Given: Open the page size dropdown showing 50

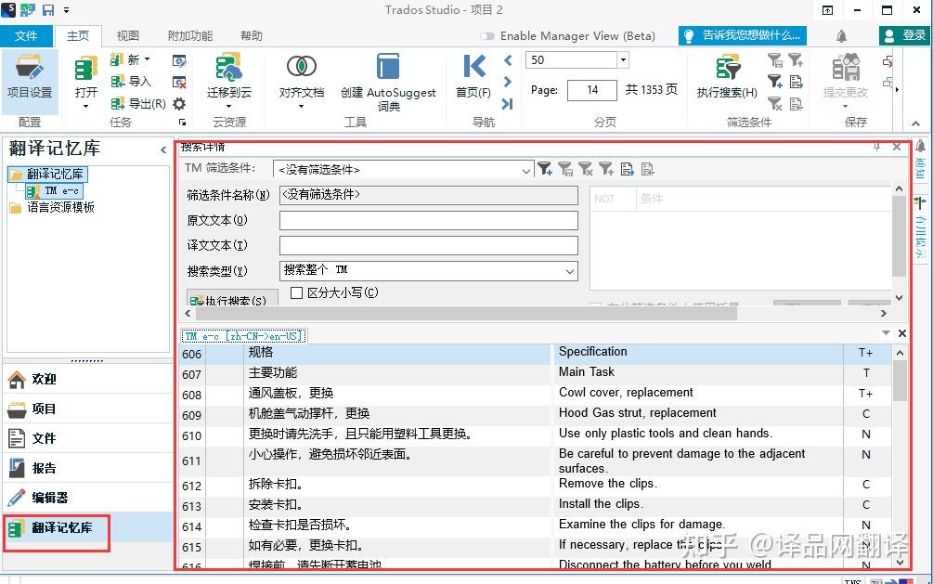Looking at the screenshot, I should tap(624, 59).
